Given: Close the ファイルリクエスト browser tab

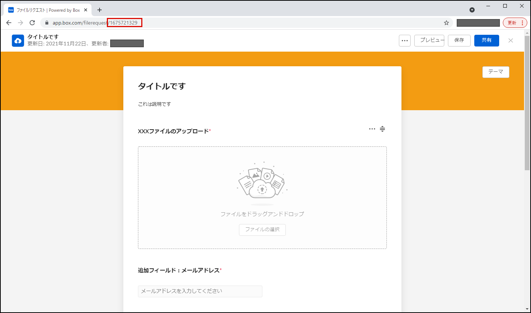Looking at the screenshot, I should coord(86,10).
